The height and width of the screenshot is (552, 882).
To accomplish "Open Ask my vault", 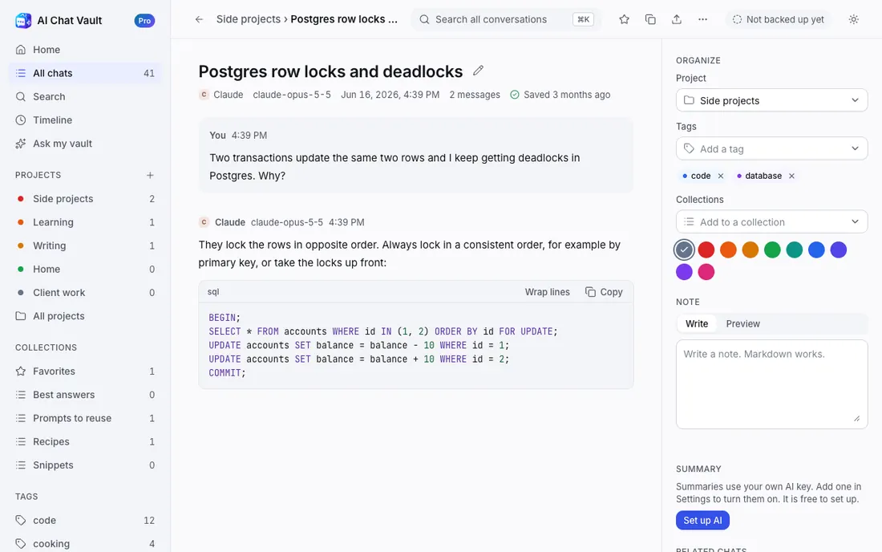I will coord(85,144).
